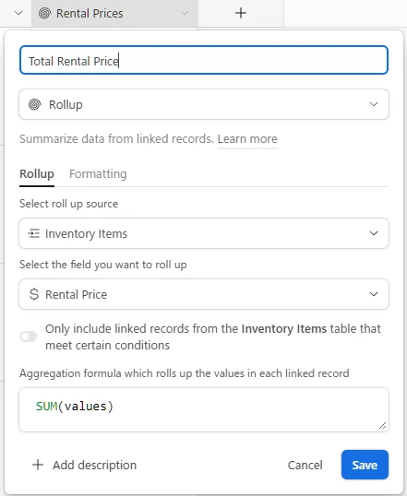Viewport: 407px width, 496px height.
Task: Click the dollar currency icon beside Rental Price
Action: pos(34,294)
